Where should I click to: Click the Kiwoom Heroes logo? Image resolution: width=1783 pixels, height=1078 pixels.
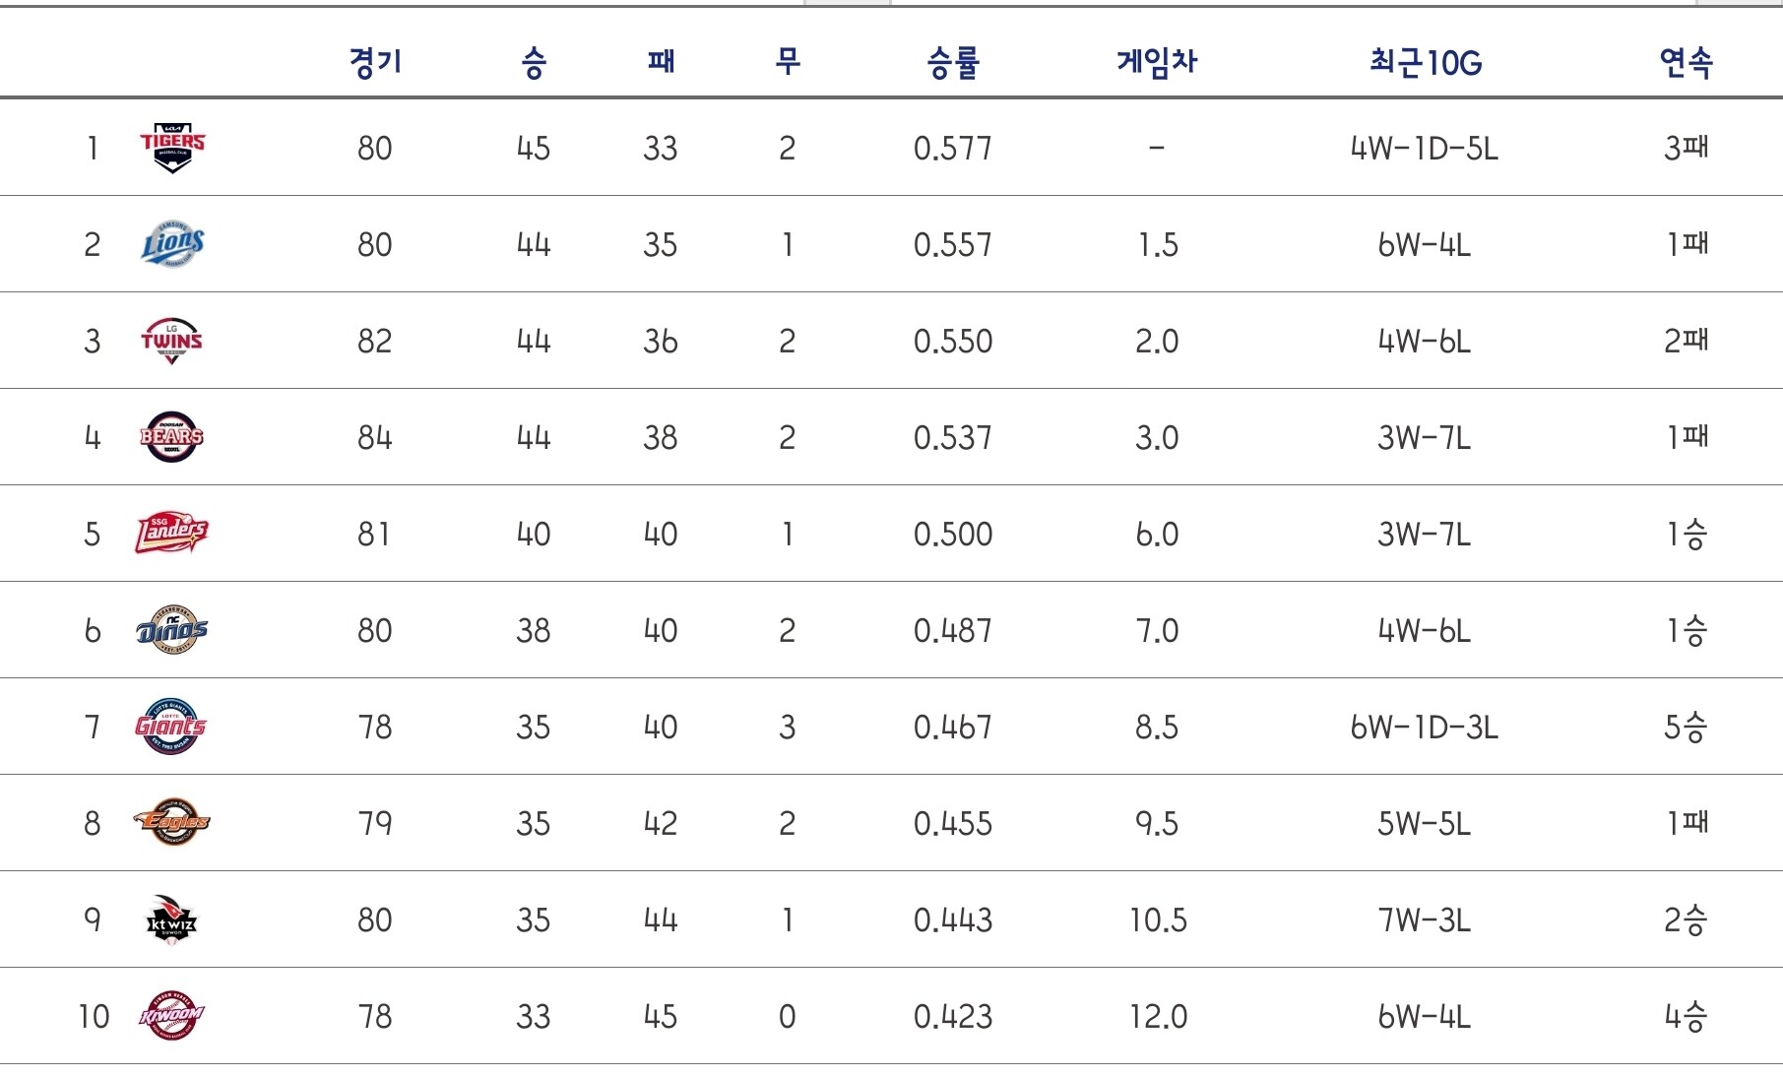(171, 1016)
